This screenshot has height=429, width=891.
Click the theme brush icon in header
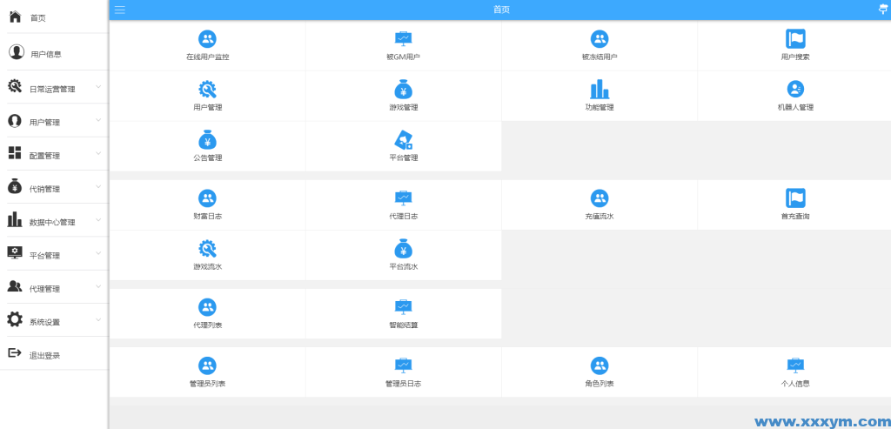(883, 10)
